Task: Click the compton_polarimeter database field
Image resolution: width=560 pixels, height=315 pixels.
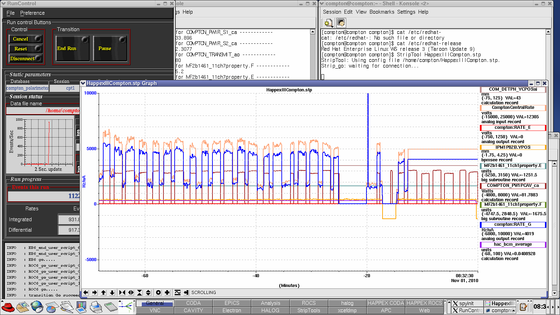Action: coord(27,88)
